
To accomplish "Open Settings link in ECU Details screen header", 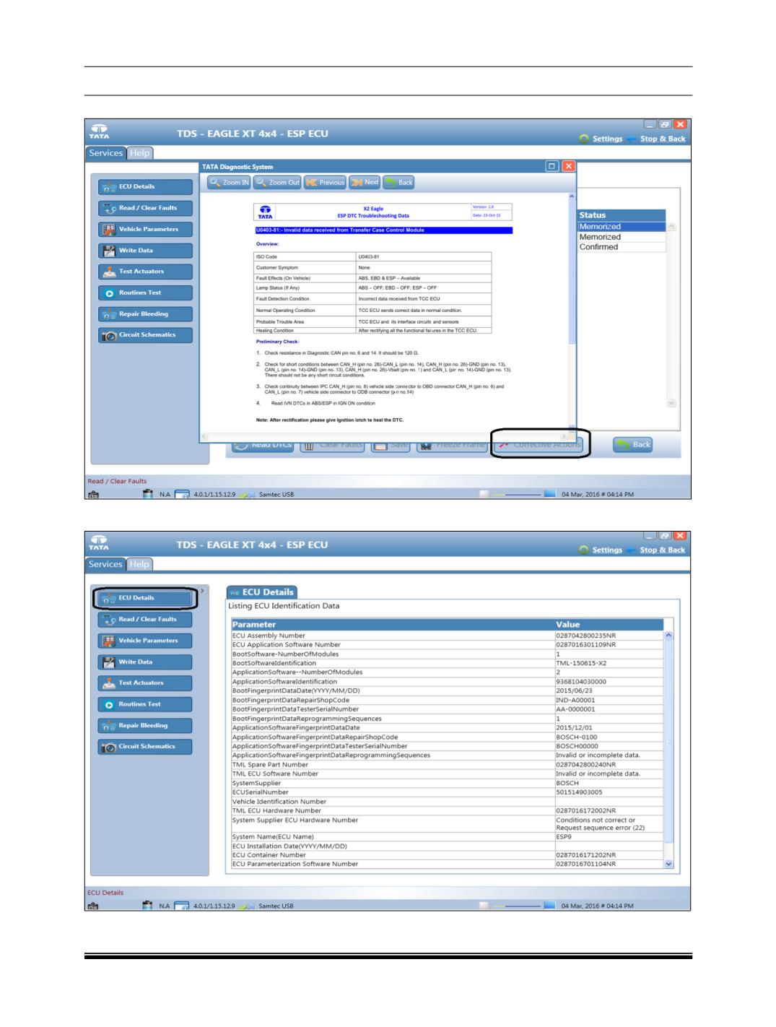I will (607, 550).
